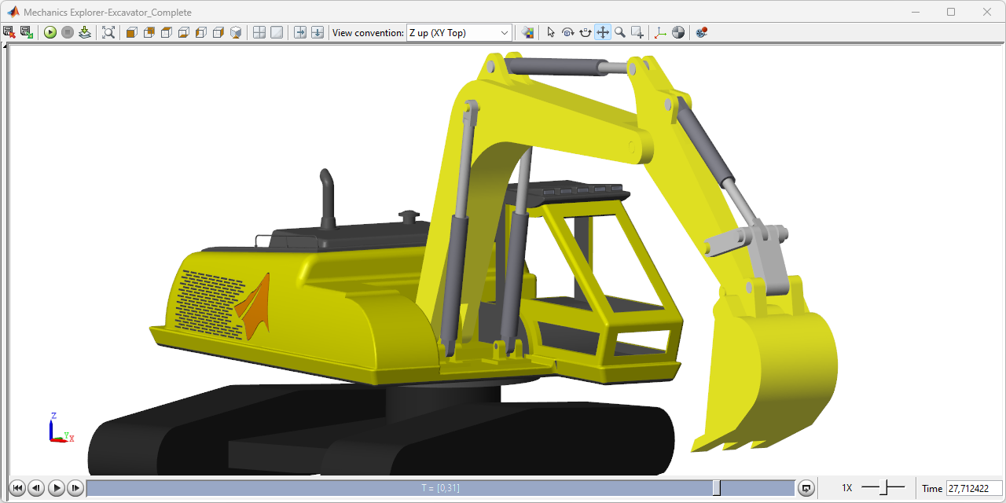Click the close explorer icon with red X
Screen dimensions: 1006x503
click(x=9, y=32)
